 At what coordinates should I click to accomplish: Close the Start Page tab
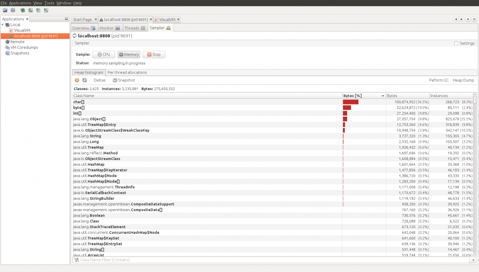pos(95,20)
